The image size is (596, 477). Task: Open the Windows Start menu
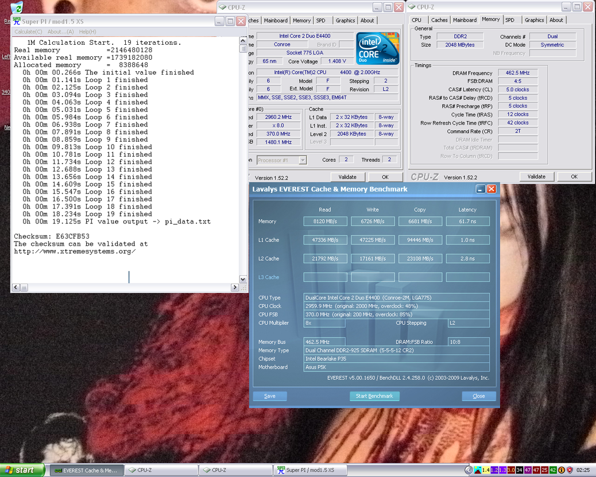pos(22,470)
